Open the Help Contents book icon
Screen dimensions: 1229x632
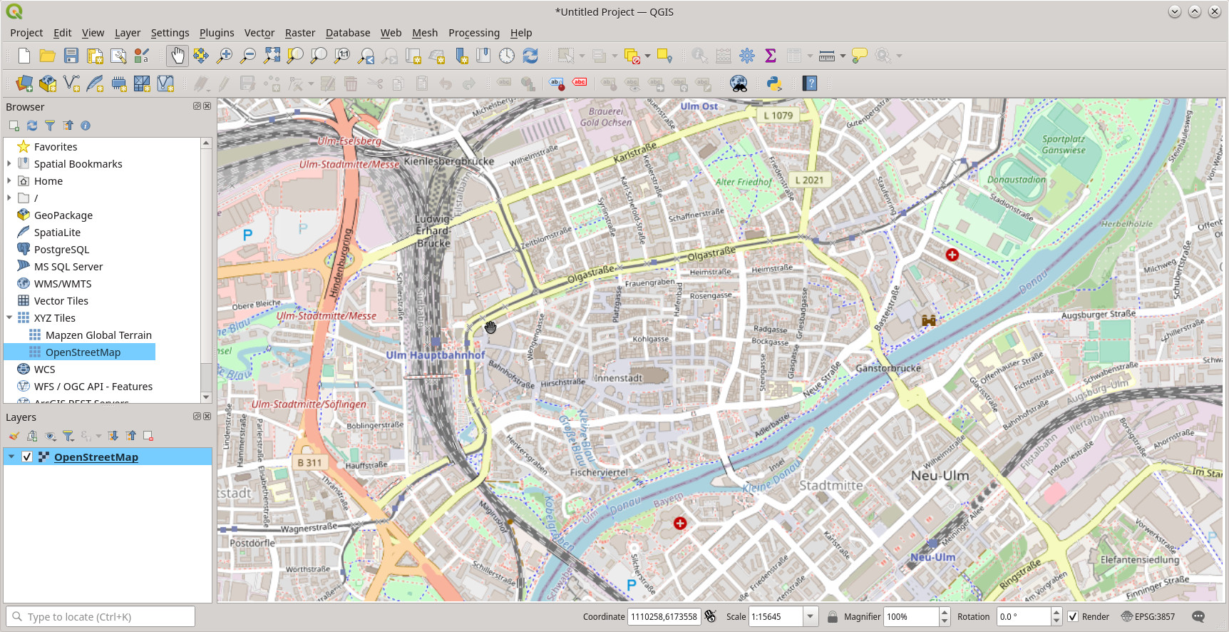coord(810,83)
